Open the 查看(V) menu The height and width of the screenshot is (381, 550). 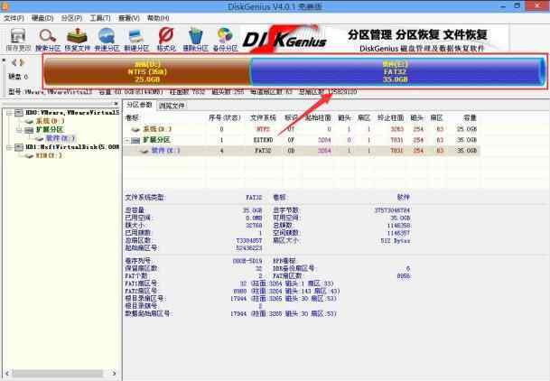(x=129, y=18)
